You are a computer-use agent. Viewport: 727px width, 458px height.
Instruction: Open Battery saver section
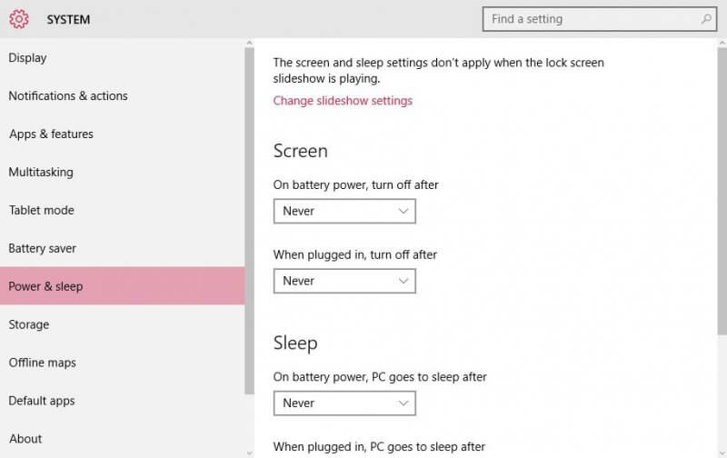click(123, 248)
